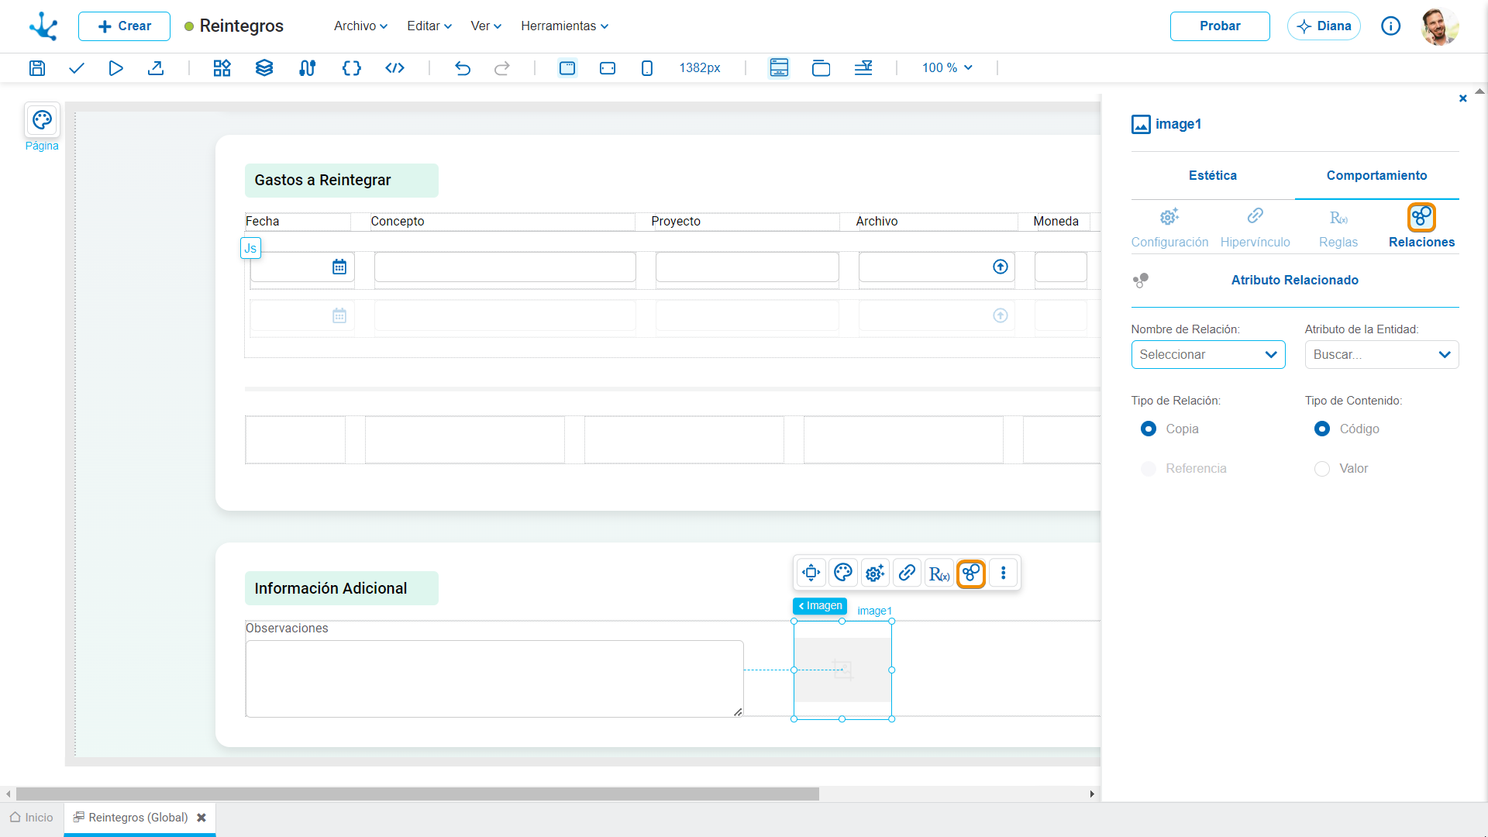
Task: Click the calendar icon in Fecha field
Action: tap(339, 267)
